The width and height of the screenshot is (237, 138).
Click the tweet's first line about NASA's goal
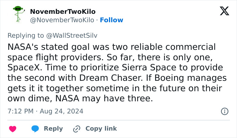click(111, 47)
